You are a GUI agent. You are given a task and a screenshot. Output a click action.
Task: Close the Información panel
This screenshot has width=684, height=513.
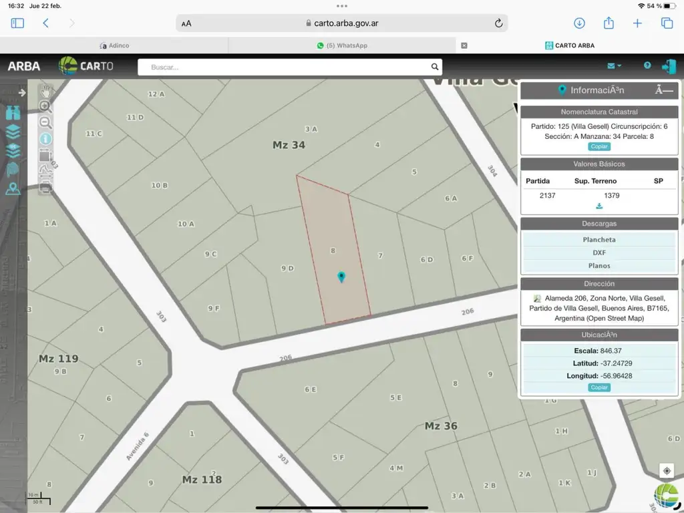tap(663, 91)
